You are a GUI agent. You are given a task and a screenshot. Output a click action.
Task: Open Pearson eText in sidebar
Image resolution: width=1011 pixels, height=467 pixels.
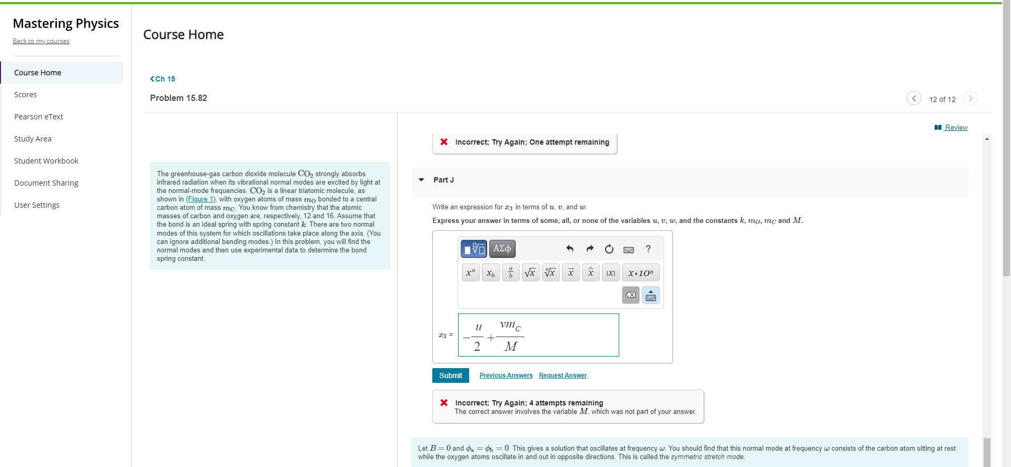tap(62, 117)
